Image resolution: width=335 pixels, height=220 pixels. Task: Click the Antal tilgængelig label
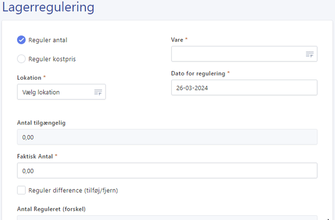(x=41, y=123)
